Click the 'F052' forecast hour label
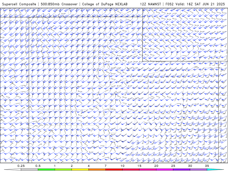This screenshot has width=228, height=171. click(x=170, y=4)
